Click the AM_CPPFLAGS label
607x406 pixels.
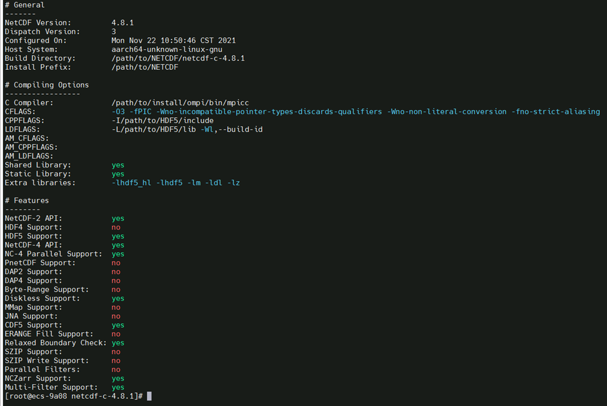pos(31,147)
